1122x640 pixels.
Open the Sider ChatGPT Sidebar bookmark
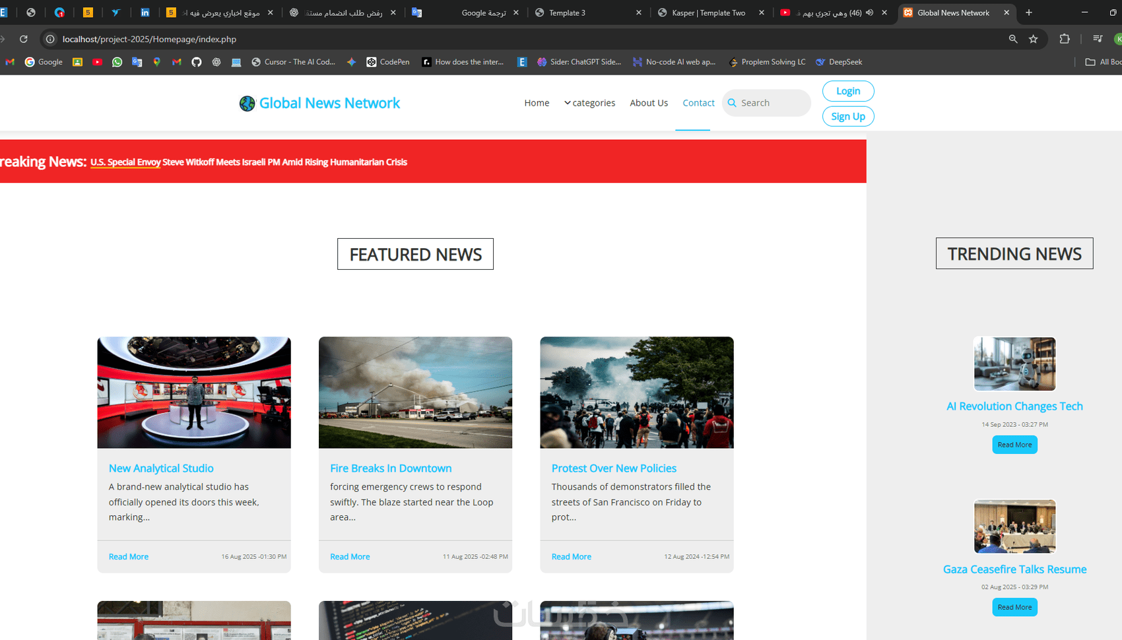(579, 62)
